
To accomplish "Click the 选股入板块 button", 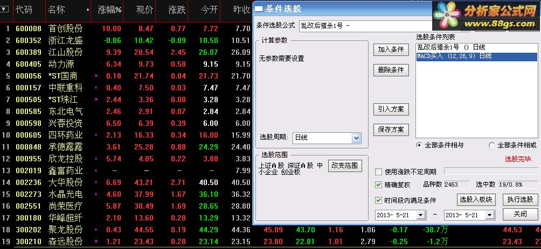I will tap(476, 200).
